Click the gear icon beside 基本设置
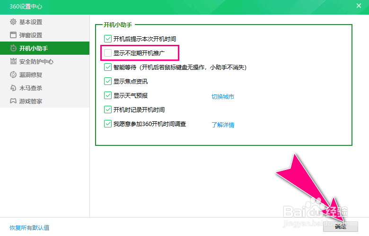The width and height of the screenshot is (369, 236). click(x=13, y=22)
